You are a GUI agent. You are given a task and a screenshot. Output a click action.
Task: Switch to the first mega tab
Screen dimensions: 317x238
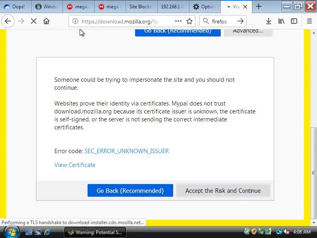pos(78,7)
